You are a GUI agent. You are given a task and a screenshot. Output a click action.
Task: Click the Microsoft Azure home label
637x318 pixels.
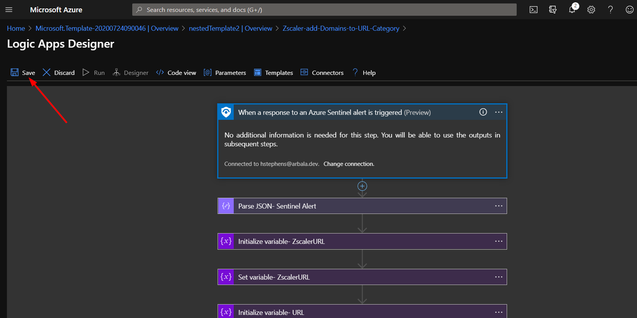[56, 10]
